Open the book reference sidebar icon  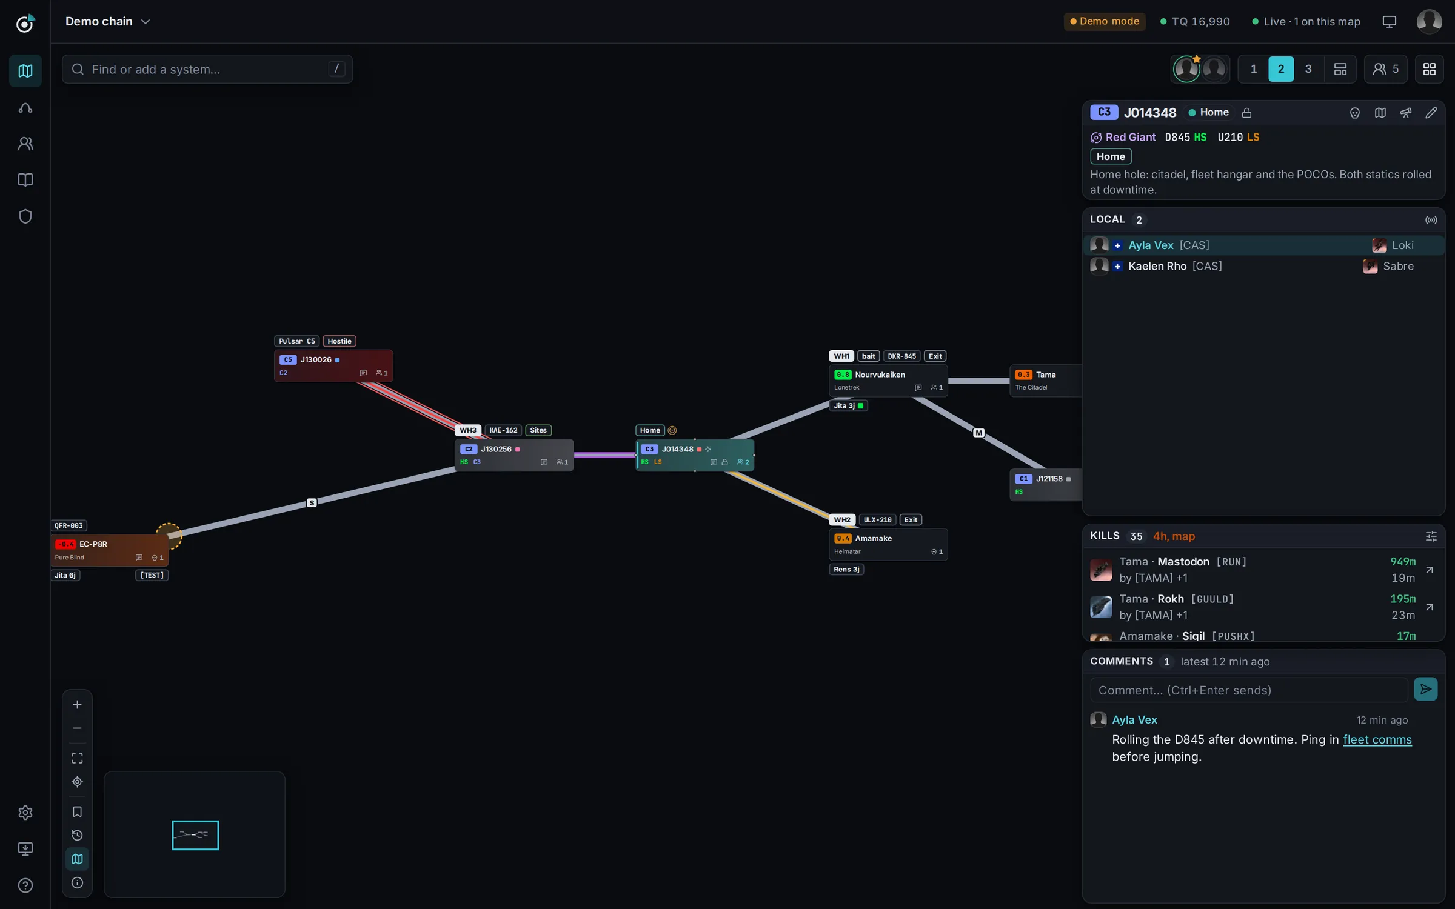25,180
